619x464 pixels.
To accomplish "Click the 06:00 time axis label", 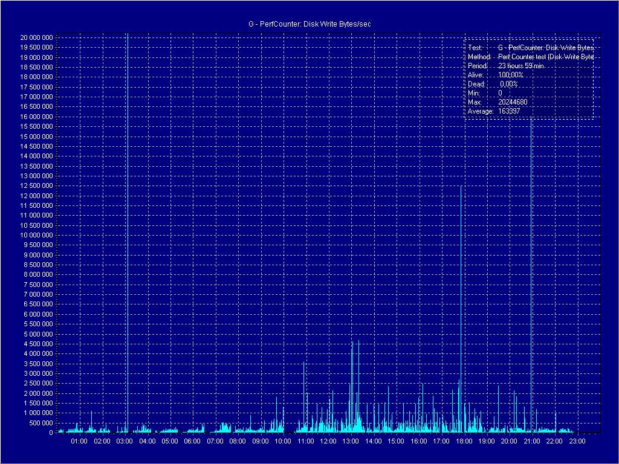I will (x=192, y=442).
